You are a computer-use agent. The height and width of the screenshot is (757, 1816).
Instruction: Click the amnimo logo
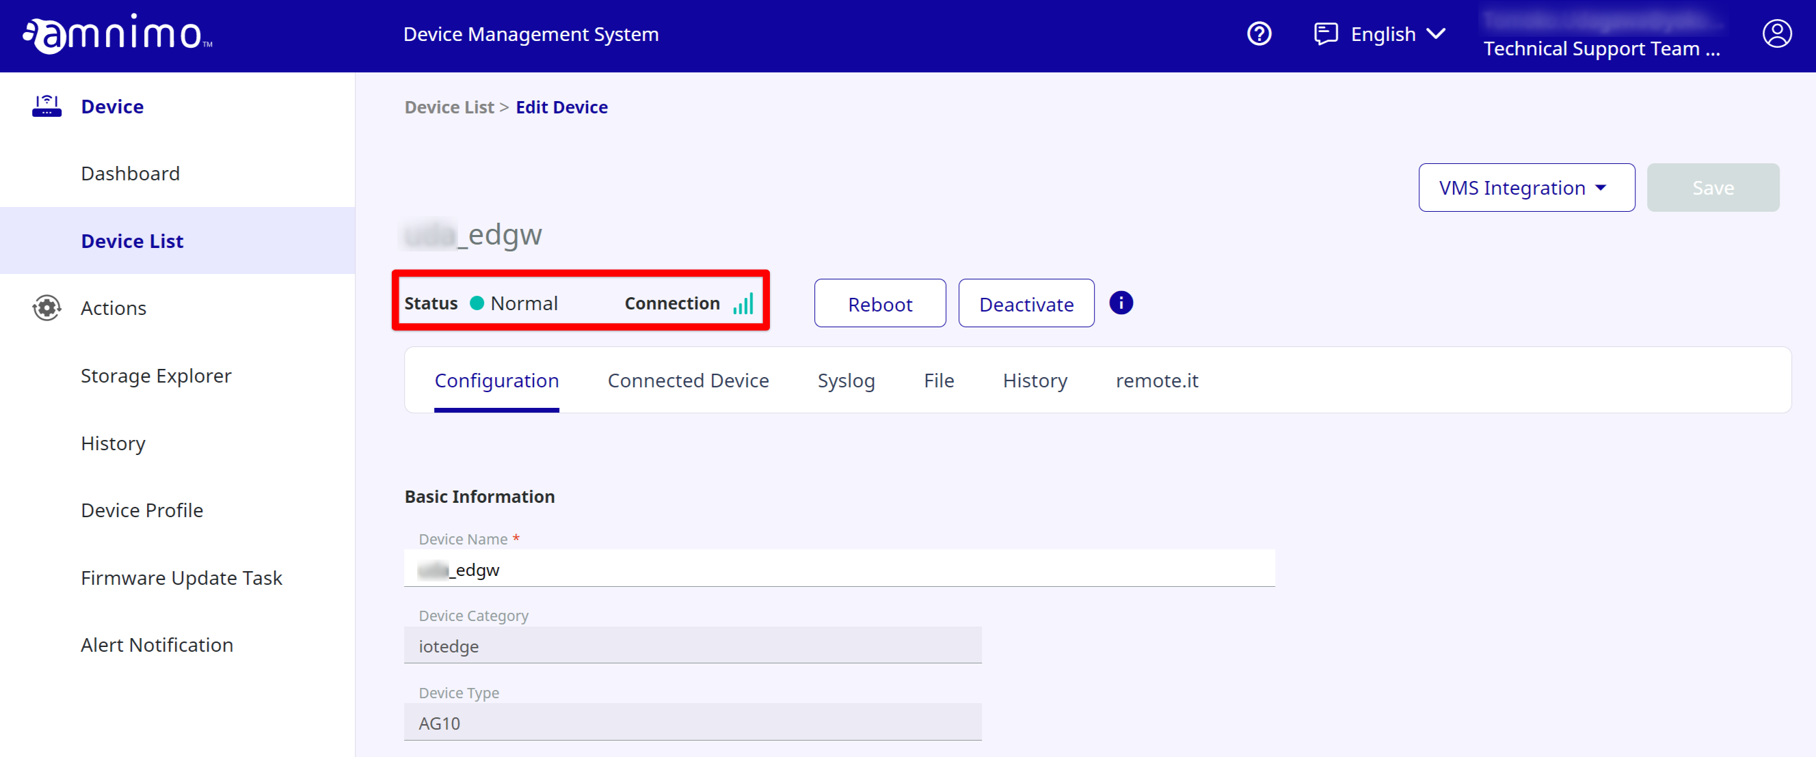tap(117, 35)
